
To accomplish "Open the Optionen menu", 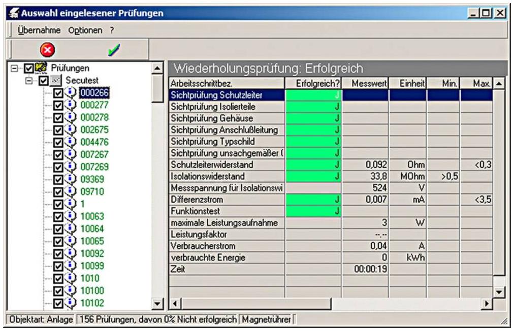I will tap(85, 30).
